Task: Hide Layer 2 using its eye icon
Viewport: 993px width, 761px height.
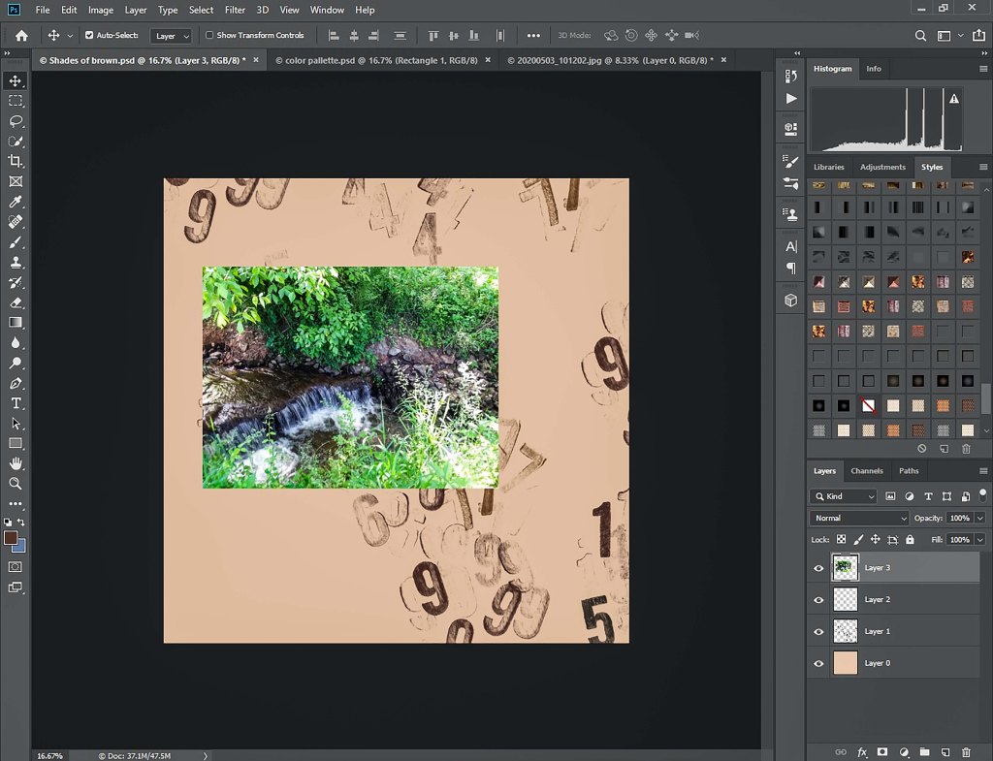Action: (x=818, y=600)
